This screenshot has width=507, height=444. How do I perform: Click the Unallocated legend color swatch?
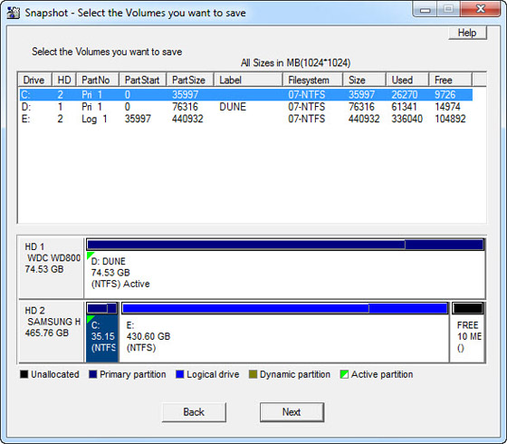pos(24,374)
